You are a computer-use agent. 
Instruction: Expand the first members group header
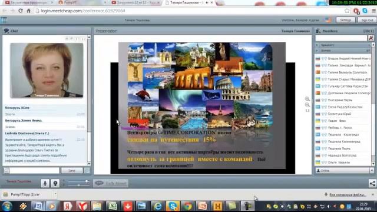pos(343,45)
